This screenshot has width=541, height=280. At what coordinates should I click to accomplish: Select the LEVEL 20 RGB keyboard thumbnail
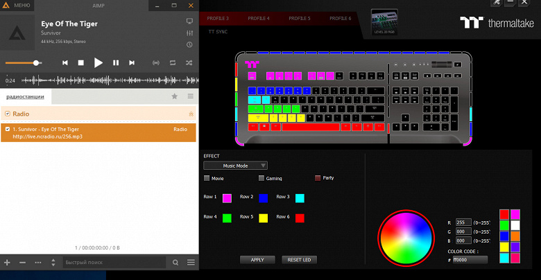click(384, 22)
